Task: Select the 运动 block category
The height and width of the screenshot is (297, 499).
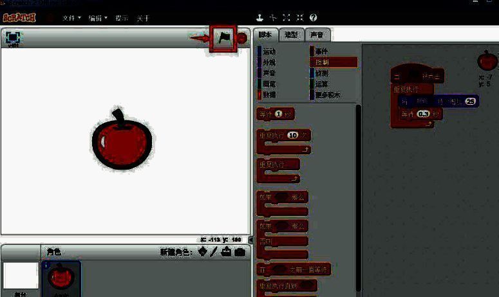Action: click(269, 51)
